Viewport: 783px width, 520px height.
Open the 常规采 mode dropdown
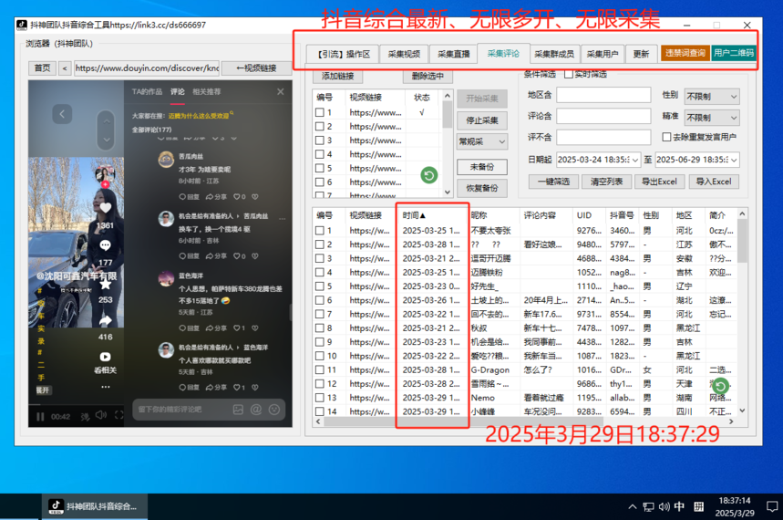[x=482, y=141]
